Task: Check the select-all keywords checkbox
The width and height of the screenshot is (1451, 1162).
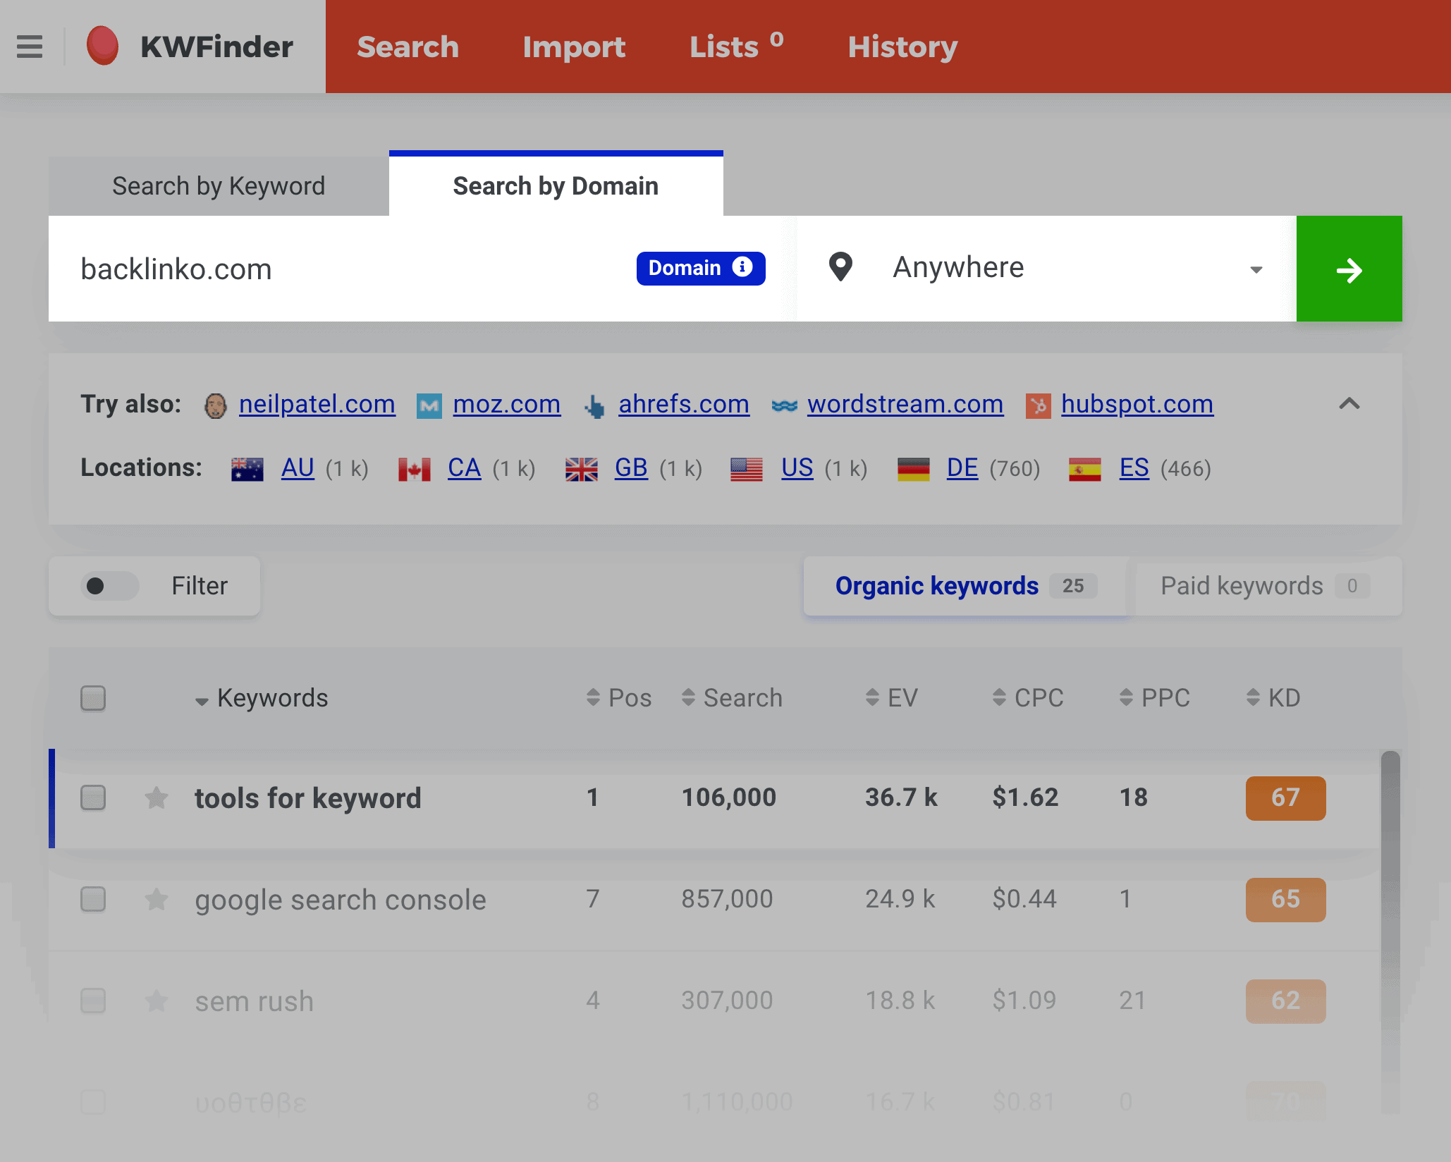Action: point(93,698)
